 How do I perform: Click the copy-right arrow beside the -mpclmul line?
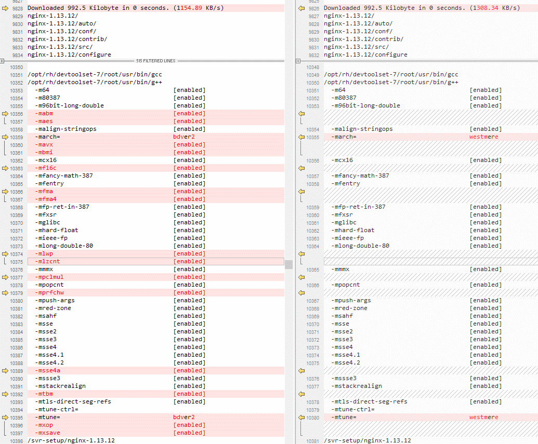(x=5, y=277)
